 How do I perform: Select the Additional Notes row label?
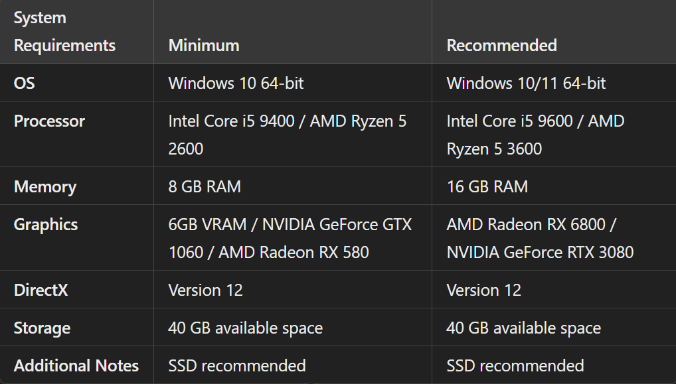(76, 366)
